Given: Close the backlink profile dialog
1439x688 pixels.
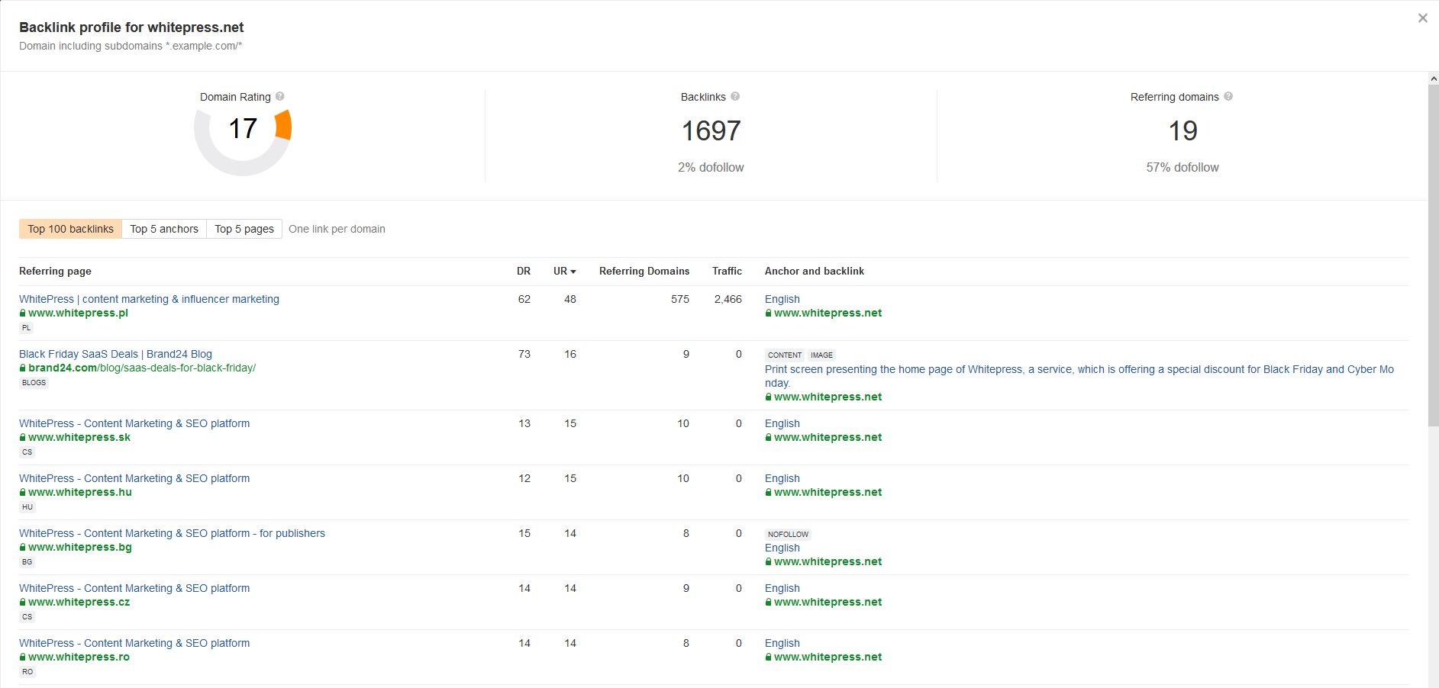Looking at the screenshot, I should [x=1422, y=18].
